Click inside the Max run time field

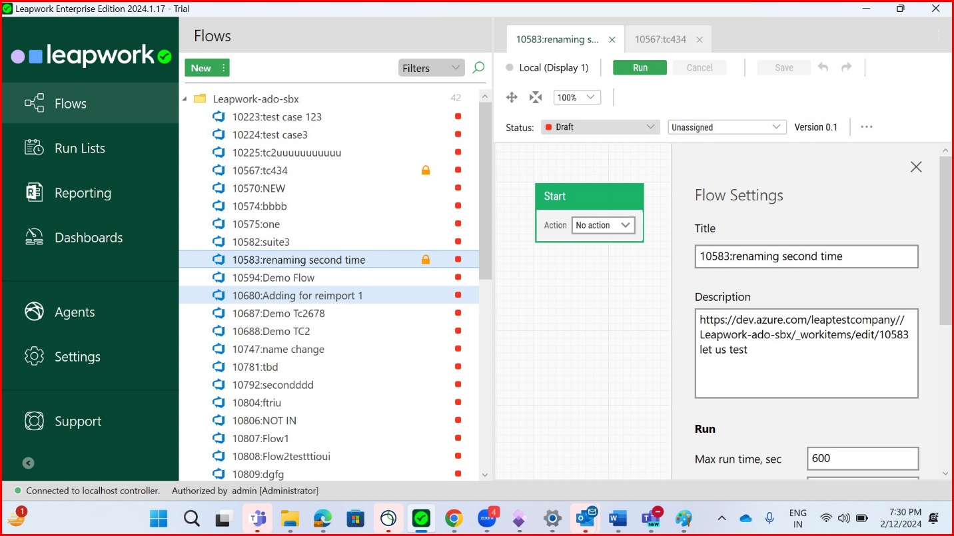point(862,458)
